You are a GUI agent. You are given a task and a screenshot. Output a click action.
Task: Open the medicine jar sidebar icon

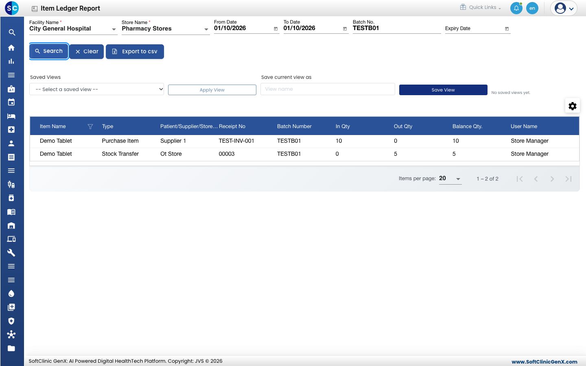coord(11,198)
